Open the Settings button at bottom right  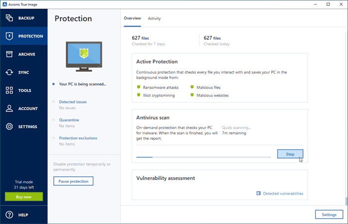coord(329,215)
